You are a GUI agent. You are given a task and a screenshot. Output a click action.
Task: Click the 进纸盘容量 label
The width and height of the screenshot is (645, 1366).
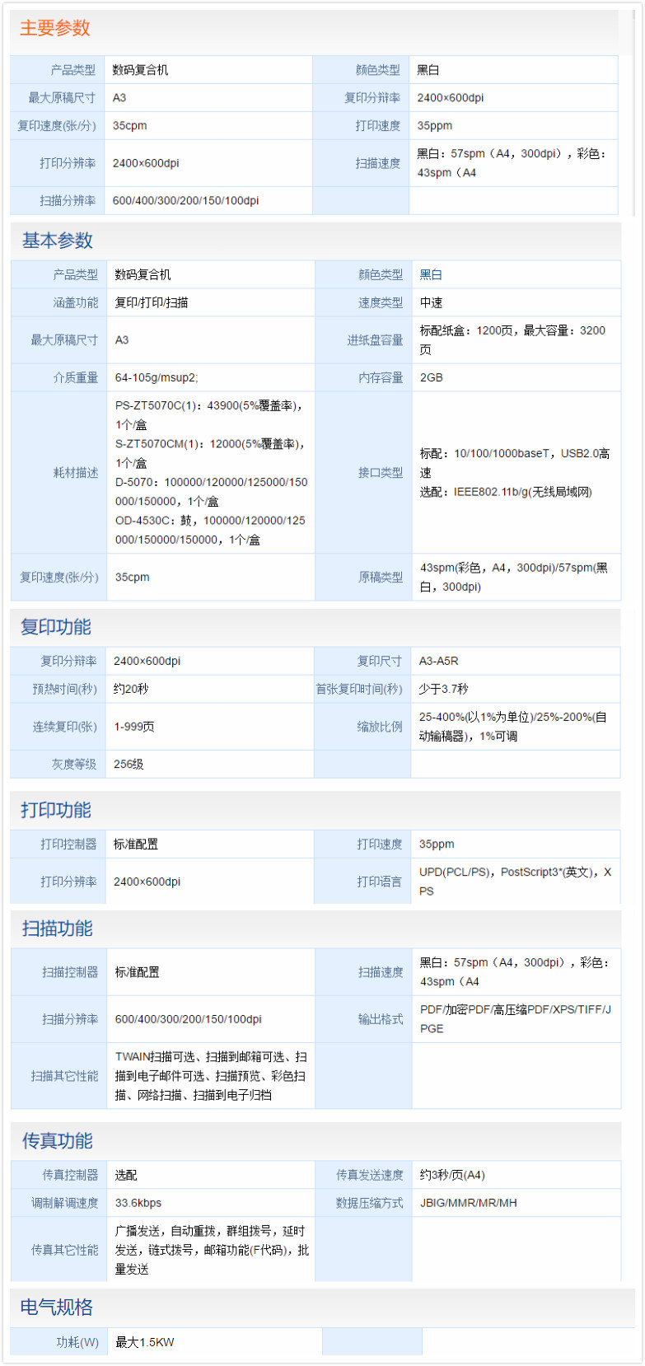[x=375, y=340]
